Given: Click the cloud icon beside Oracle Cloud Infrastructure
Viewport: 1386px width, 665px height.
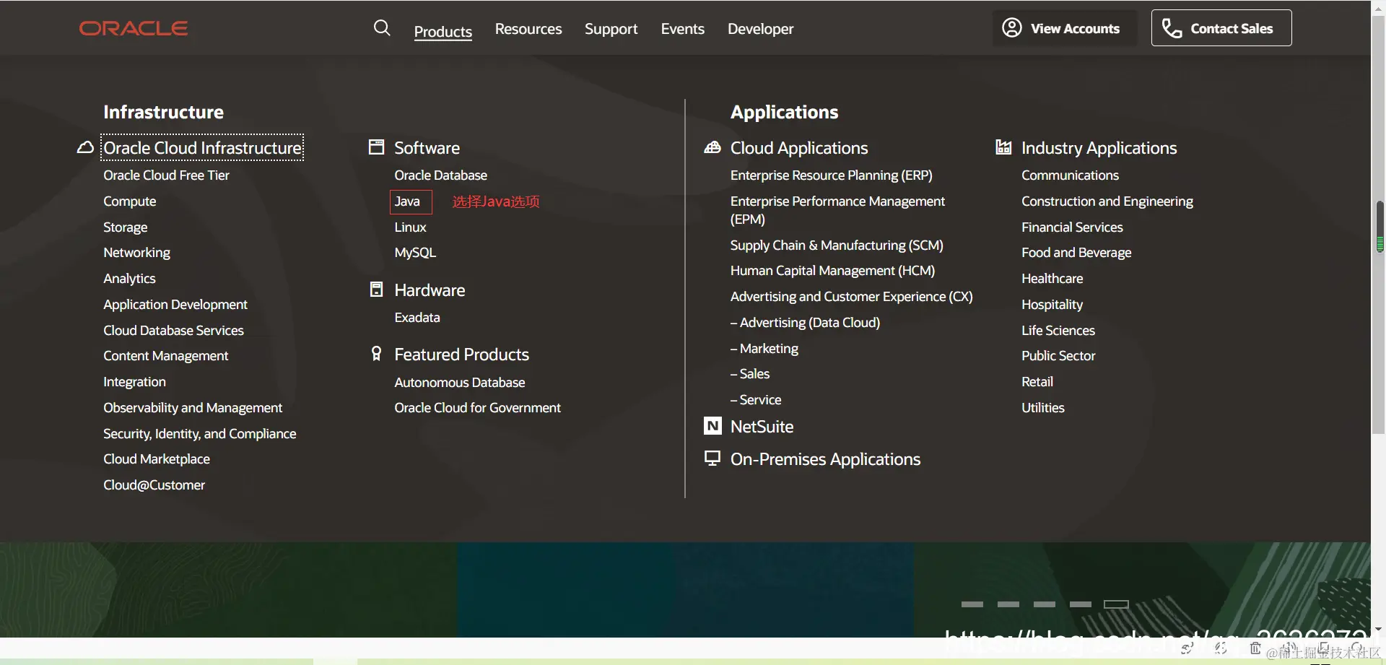Looking at the screenshot, I should point(85,147).
